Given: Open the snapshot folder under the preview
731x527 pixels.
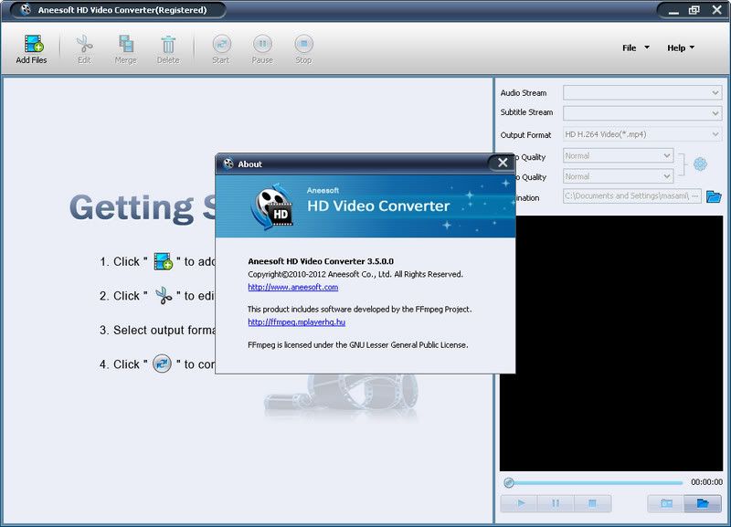Looking at the screenshot, I should pyautogui.click(x=703, y=503).
